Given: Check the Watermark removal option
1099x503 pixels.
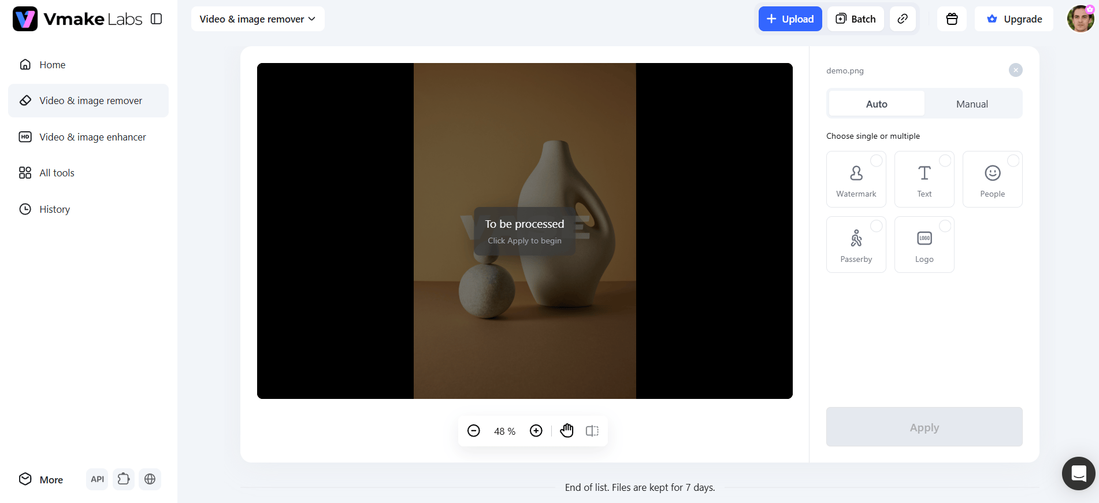Looking at the screenshot, I should tap(856, 179).
